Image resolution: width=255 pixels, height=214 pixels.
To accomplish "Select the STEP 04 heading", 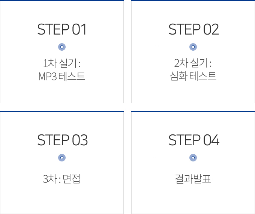I will coord(193,140).
